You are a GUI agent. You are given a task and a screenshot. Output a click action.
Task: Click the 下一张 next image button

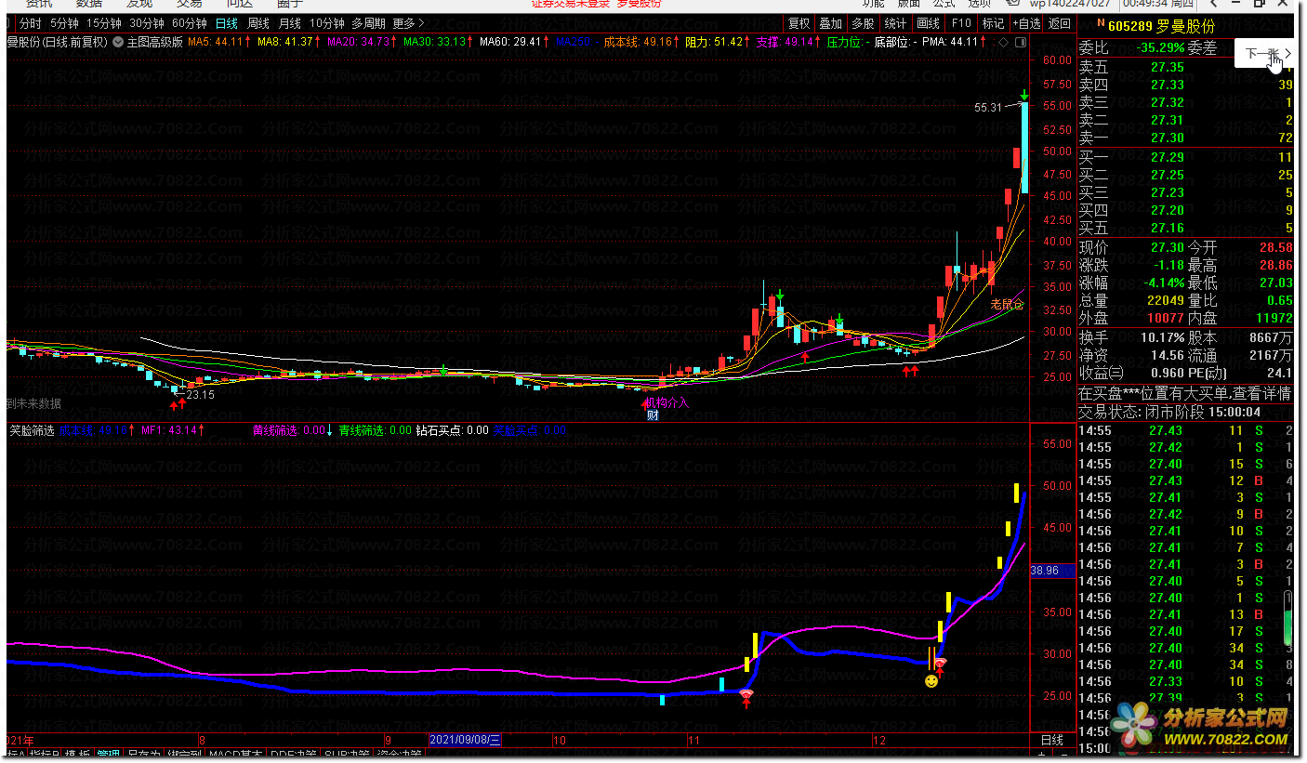coord(1268,54)
